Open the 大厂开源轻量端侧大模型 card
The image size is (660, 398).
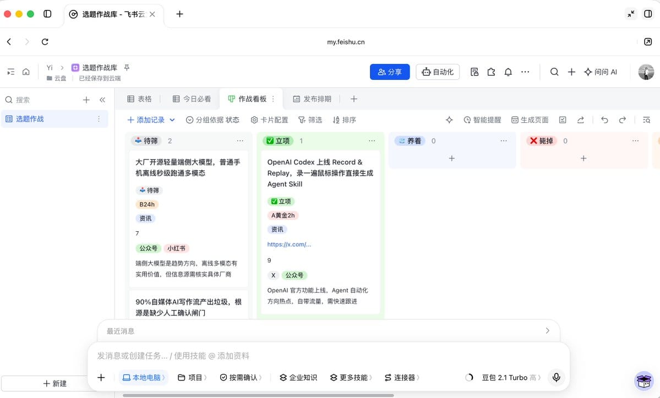click(188, 219)
